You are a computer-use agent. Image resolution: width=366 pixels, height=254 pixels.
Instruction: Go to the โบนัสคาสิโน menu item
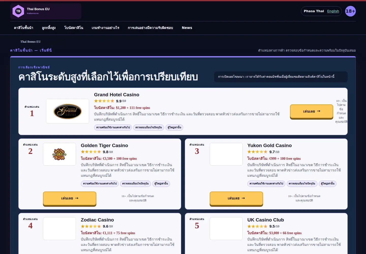tap(74, 28)
